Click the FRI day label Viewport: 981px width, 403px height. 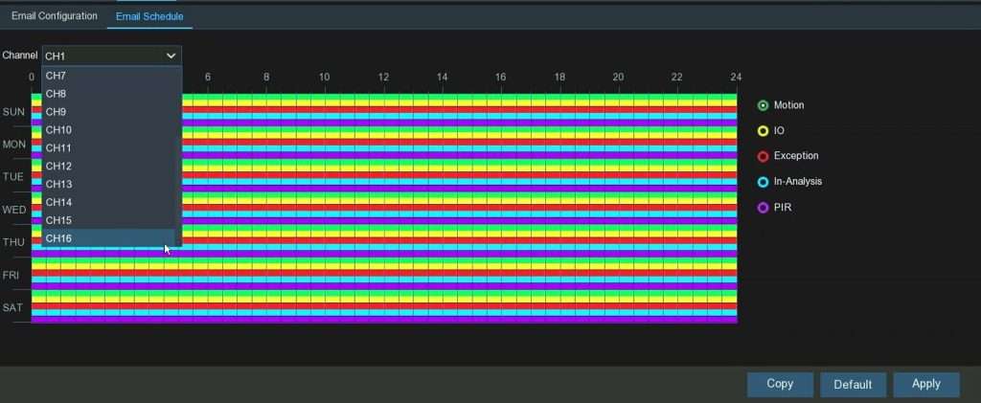click(x=13, y=275)
